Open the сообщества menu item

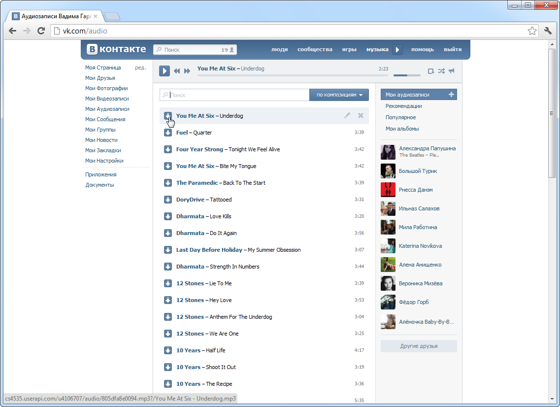coord(315,49)
